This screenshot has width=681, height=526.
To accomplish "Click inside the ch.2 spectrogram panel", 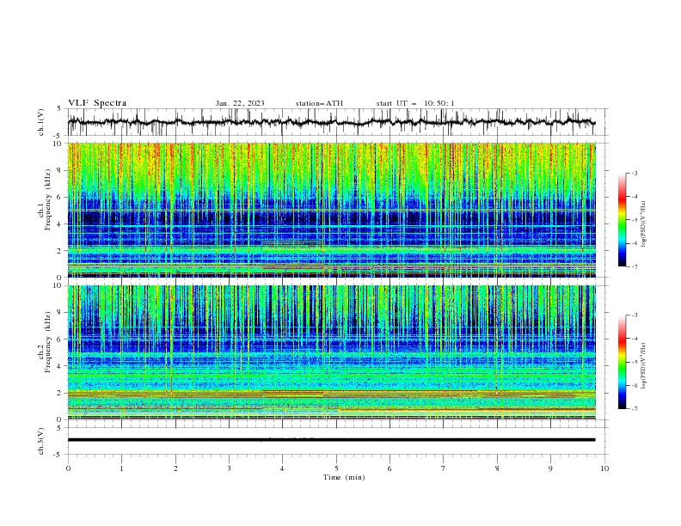I will pos(331,352).
